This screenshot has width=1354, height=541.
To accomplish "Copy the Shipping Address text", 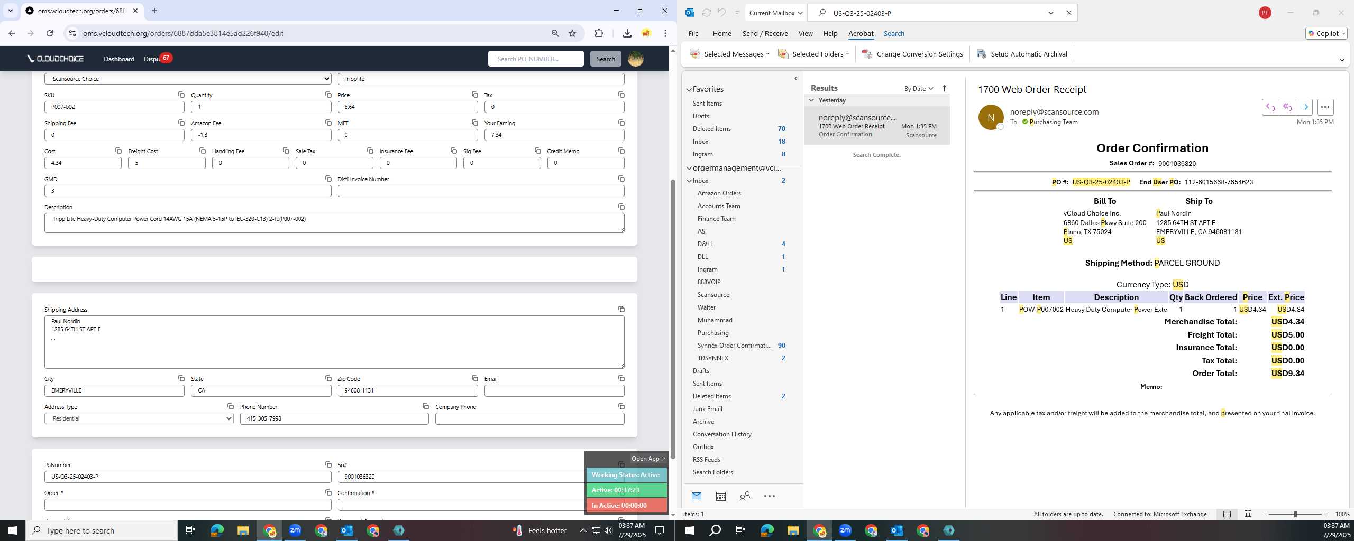I will [621, 309].
